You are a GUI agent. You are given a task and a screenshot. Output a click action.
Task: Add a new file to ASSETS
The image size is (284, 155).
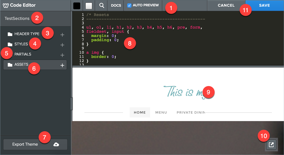click(x=62, y=65)
